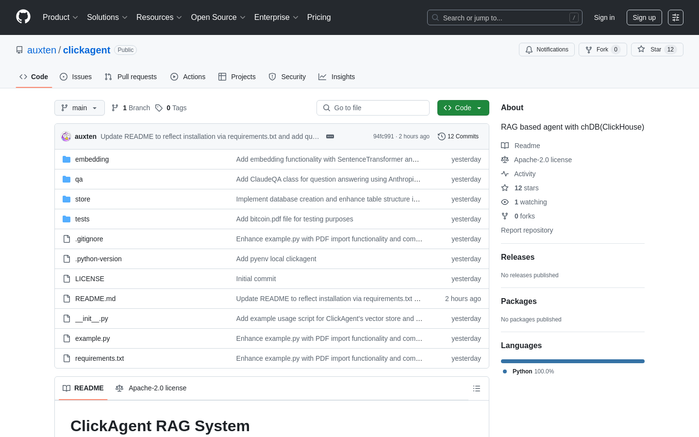This screenshot has height=437, width=699.
Task: Go to the Pricing page
Action: pos(319,17)
